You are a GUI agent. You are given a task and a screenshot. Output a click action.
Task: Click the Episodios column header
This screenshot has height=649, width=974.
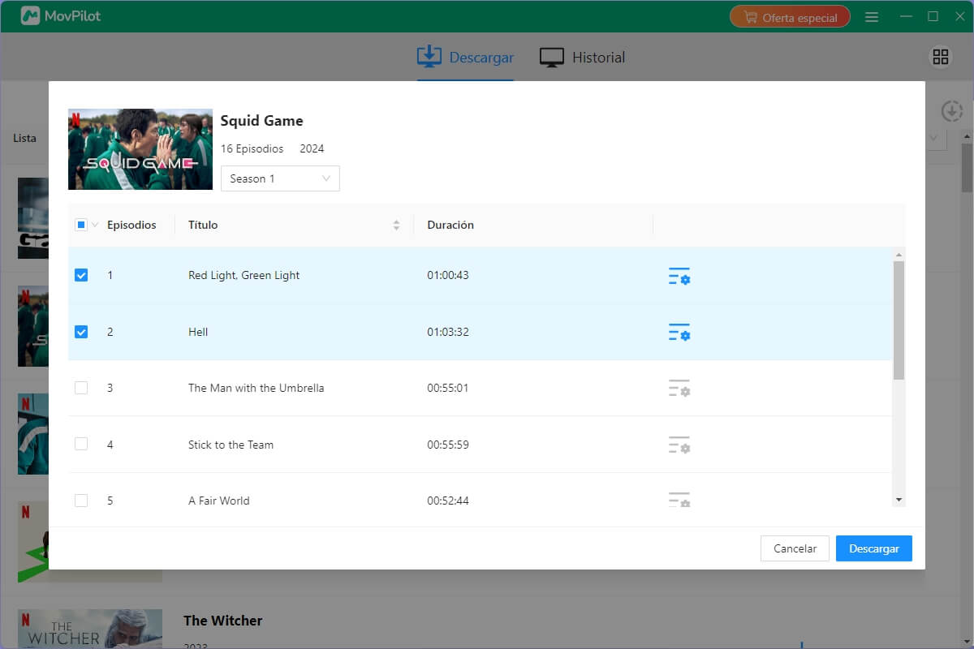pyautogui.click(x=131, y=225)
